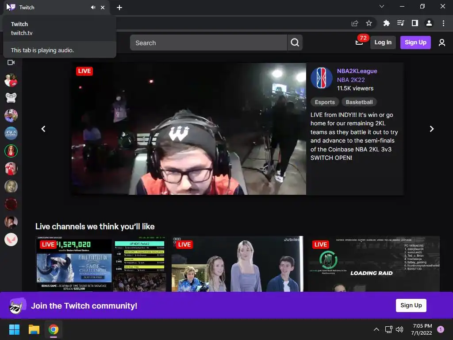The width and height of the screenshot is (453, 340).
Task: Select the Esports tag
Action: pyautogui.click(x=325, y=102)
